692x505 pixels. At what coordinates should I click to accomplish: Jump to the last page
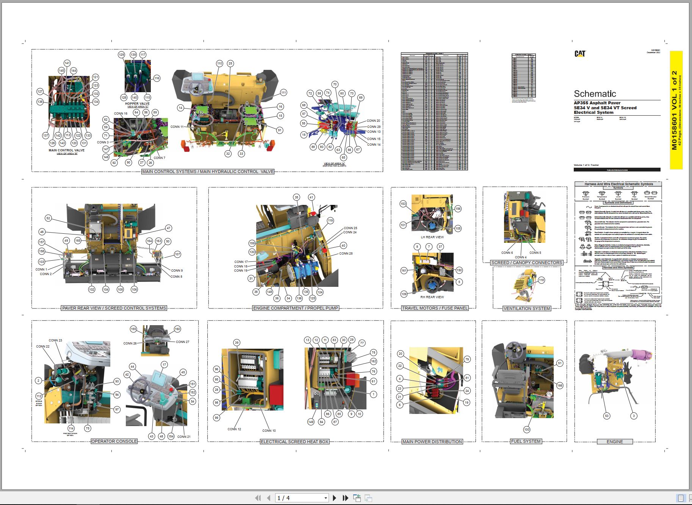click(x=345, y=498)
